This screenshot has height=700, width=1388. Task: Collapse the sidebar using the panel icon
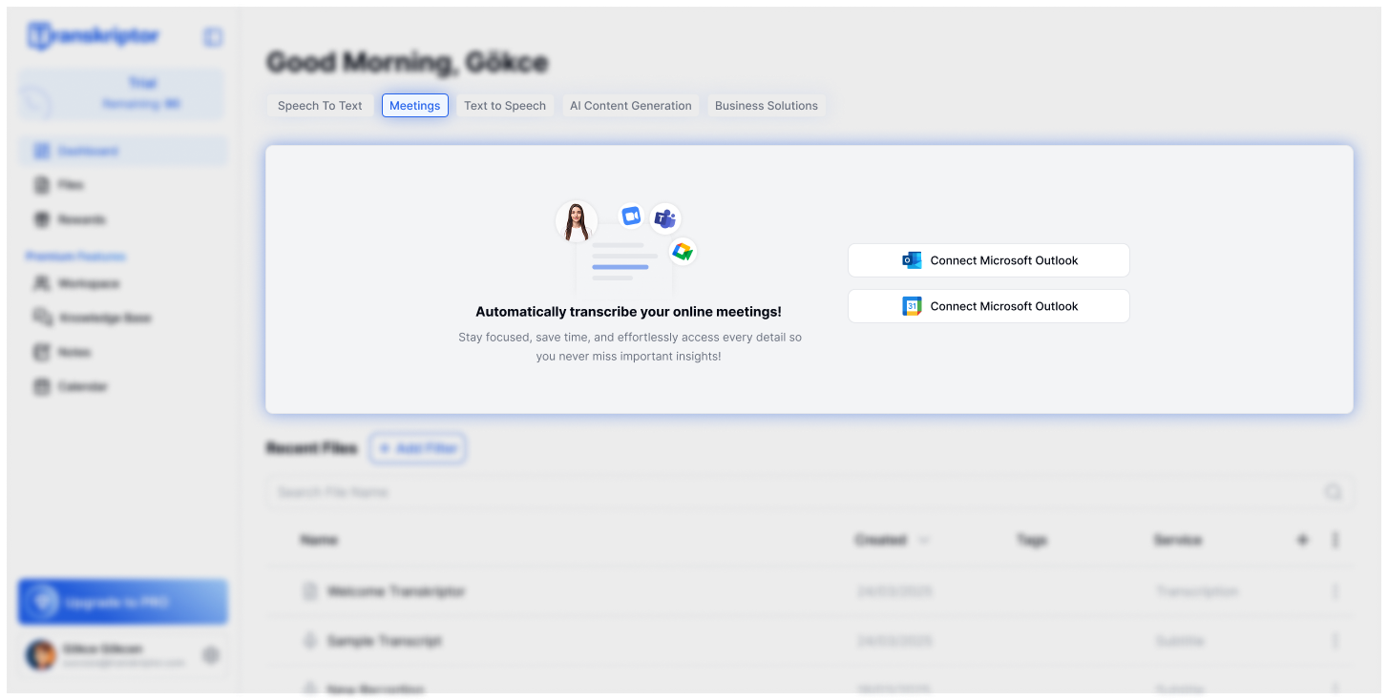(x=213, y=37)
